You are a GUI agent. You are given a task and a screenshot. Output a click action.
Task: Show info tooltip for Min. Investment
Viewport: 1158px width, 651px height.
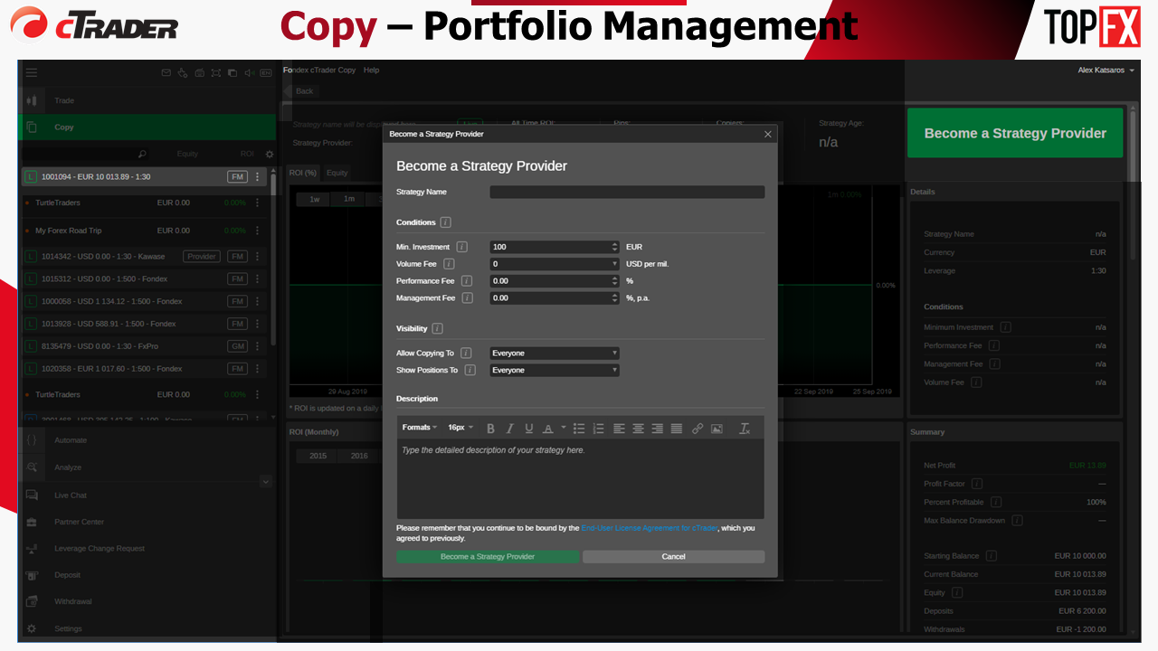click(x=461, y=247)
